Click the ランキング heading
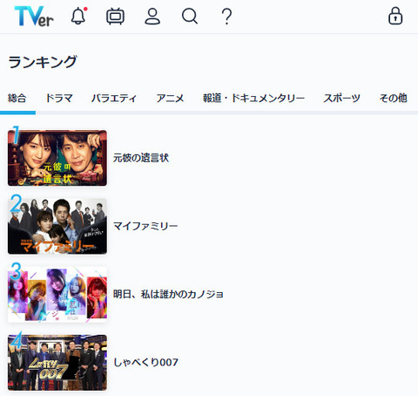Screen dimensions: 418x396 [43, 62]
